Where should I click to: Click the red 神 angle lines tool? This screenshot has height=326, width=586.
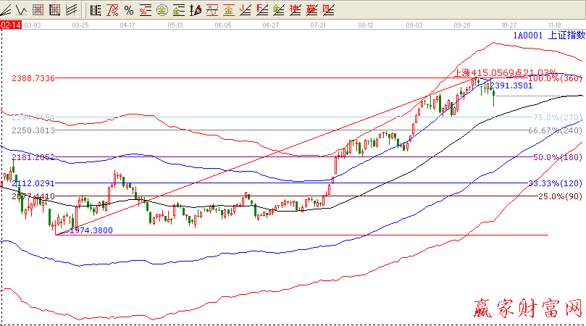click(296, 10)
